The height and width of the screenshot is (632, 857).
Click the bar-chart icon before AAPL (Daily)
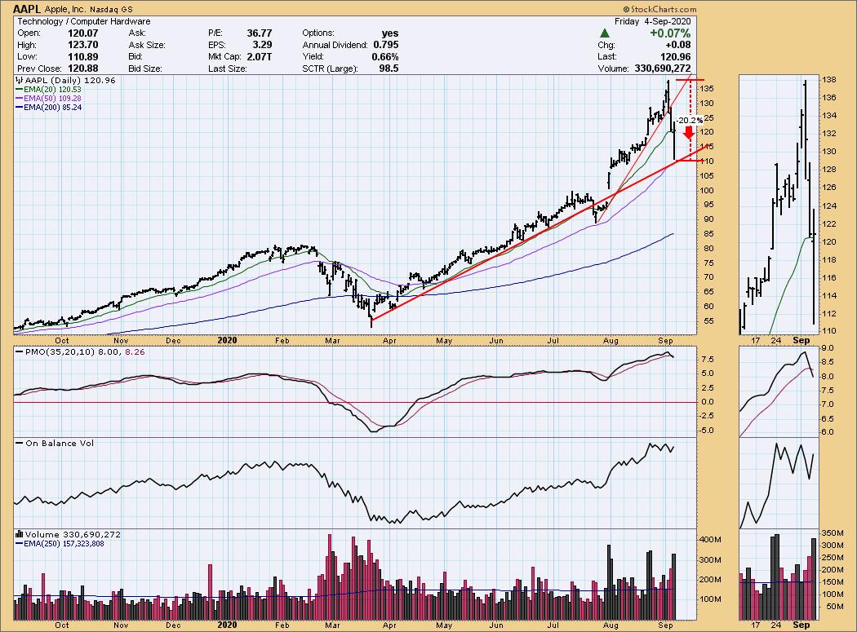tap(20, 80)
